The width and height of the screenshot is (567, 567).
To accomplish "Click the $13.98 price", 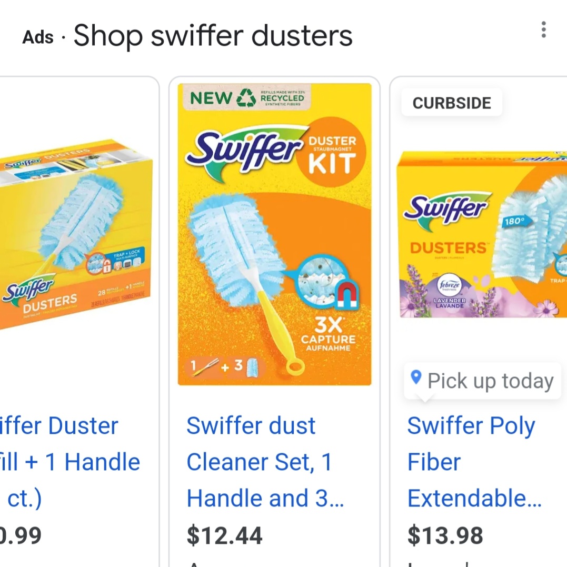I will tap(445, 535).
